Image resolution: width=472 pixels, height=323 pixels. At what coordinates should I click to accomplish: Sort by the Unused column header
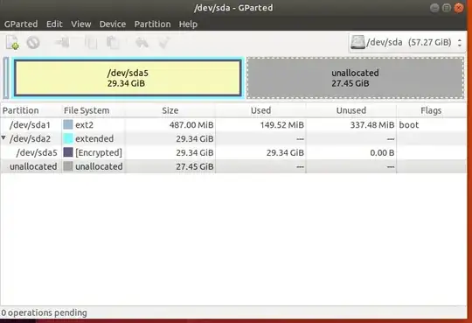coord(351,110)
